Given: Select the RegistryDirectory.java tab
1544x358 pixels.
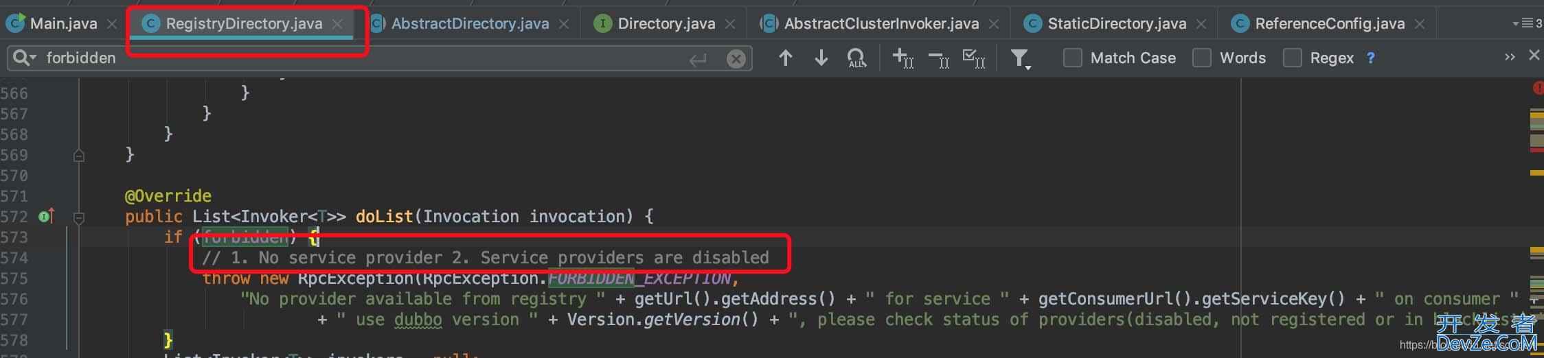Looking at the screenshot, I should coord(244,24).
